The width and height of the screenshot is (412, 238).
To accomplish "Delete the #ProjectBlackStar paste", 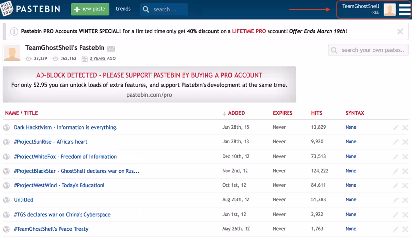I will [x=405, y=171].
